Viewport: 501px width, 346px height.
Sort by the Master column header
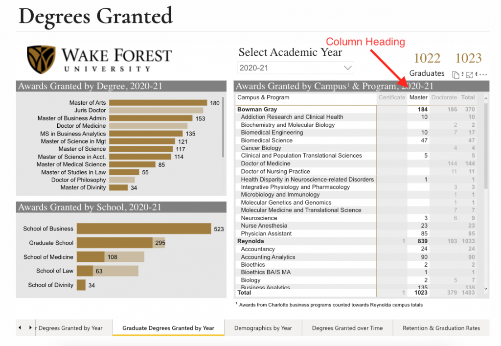coord(418,97)
